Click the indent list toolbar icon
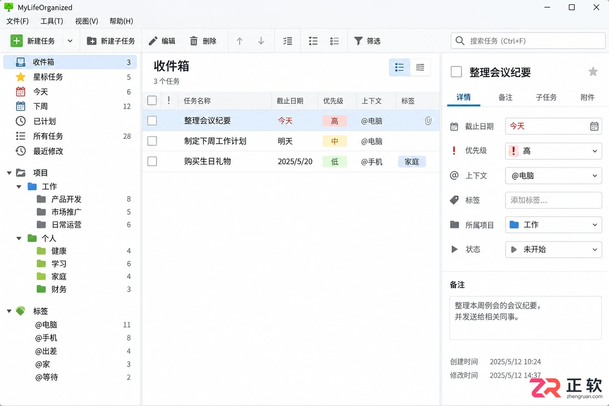 pyautogui.click(x=288, y=41)
